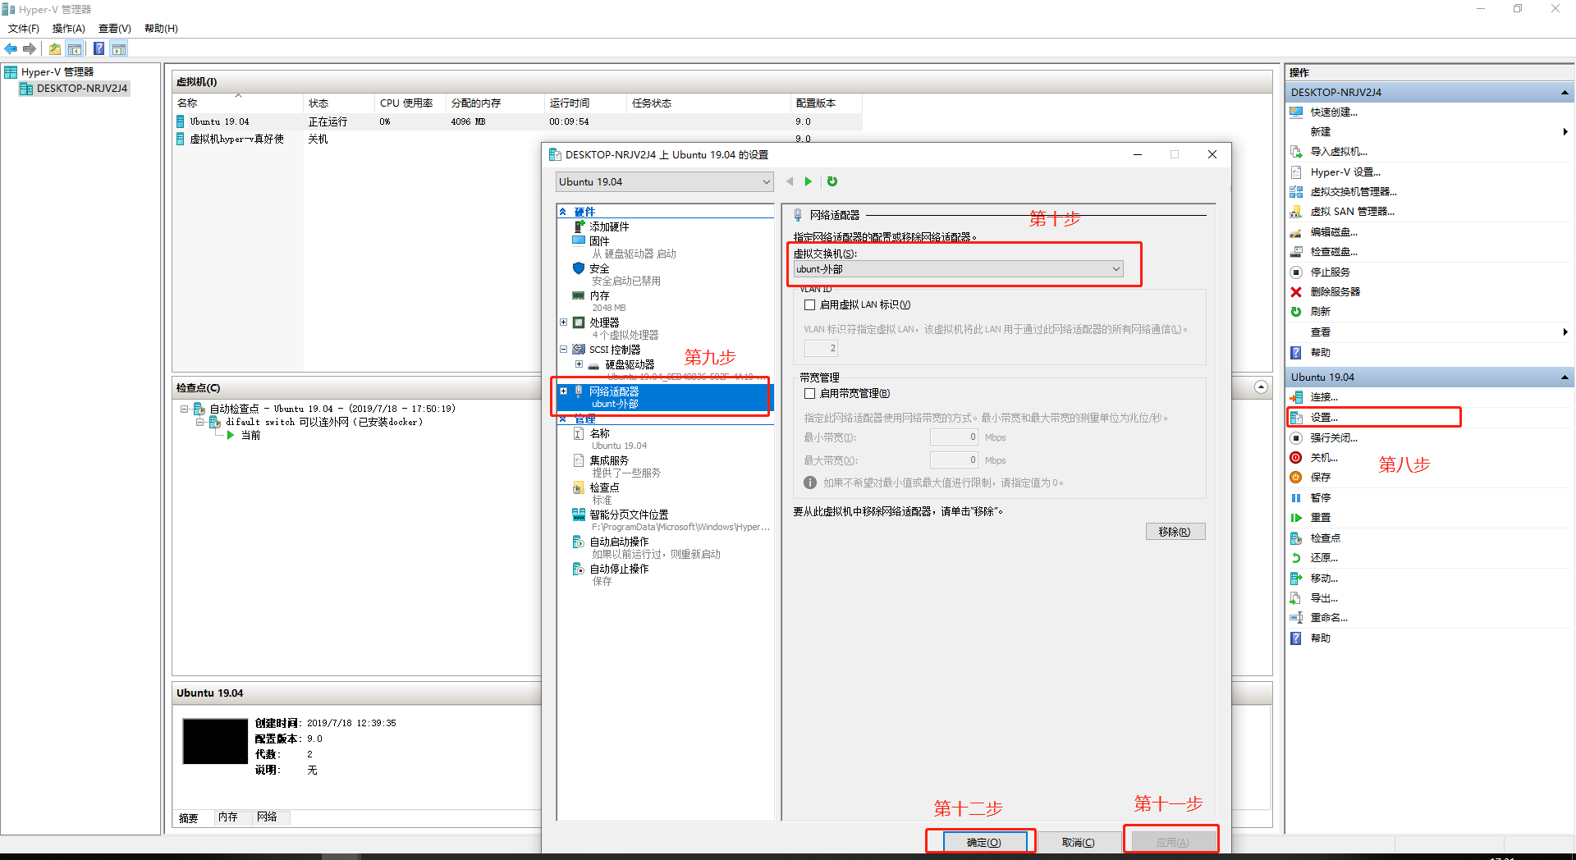Expand the hard drive (硬盘驱动器) node
This screenshot has height=860, width=1576.
[x=580, y=364]
